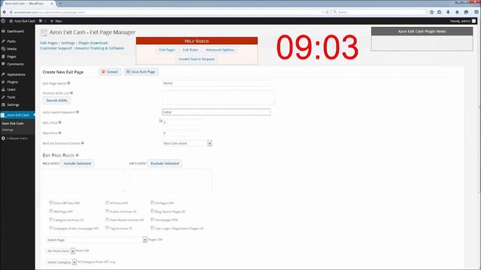Screen dimensions: 481x270
Task: Open the Exit Rules help video
Action: click(x=190, y=49)
